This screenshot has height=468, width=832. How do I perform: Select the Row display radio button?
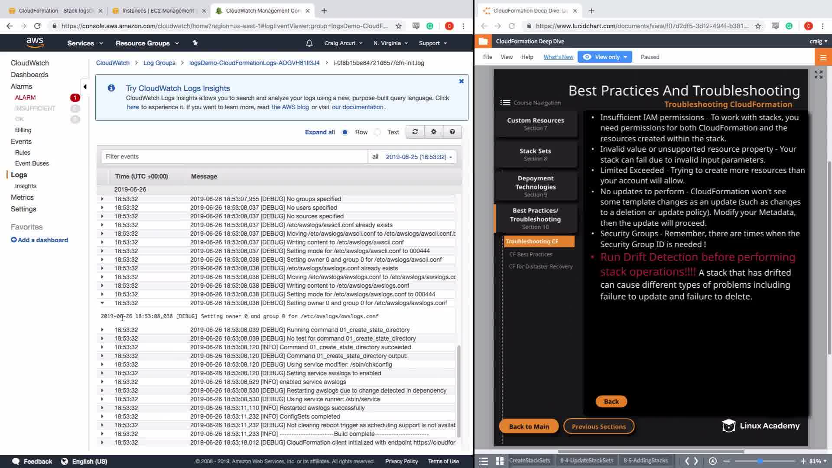[x=345, y=132]
